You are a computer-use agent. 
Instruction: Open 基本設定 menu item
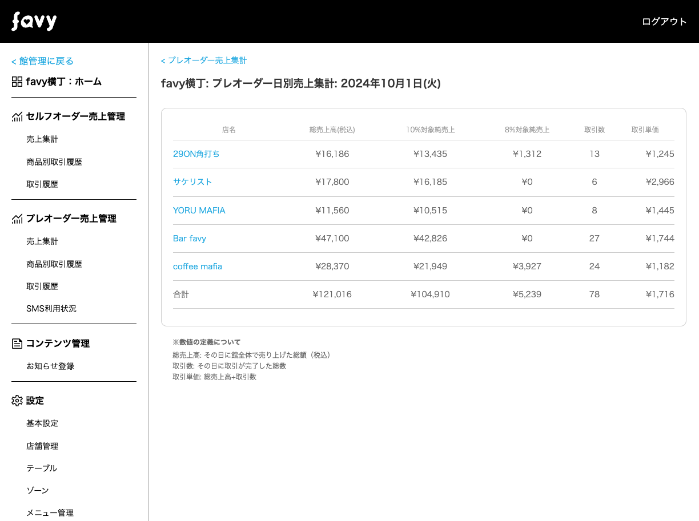coord(42,423)
